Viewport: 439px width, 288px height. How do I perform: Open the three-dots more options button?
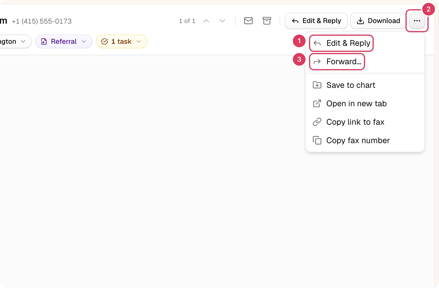click(417, 21)
